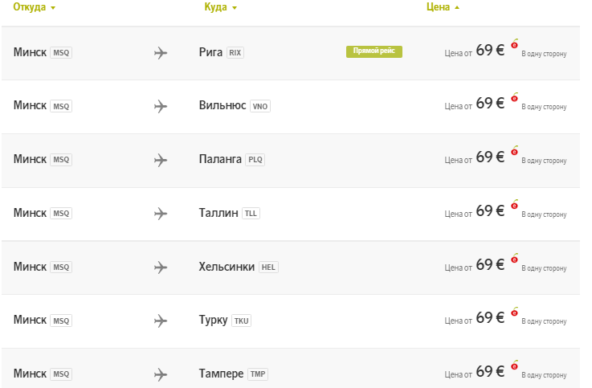Open the Вильнюс destination
592x388 pixels.
[x=223, y=106]
